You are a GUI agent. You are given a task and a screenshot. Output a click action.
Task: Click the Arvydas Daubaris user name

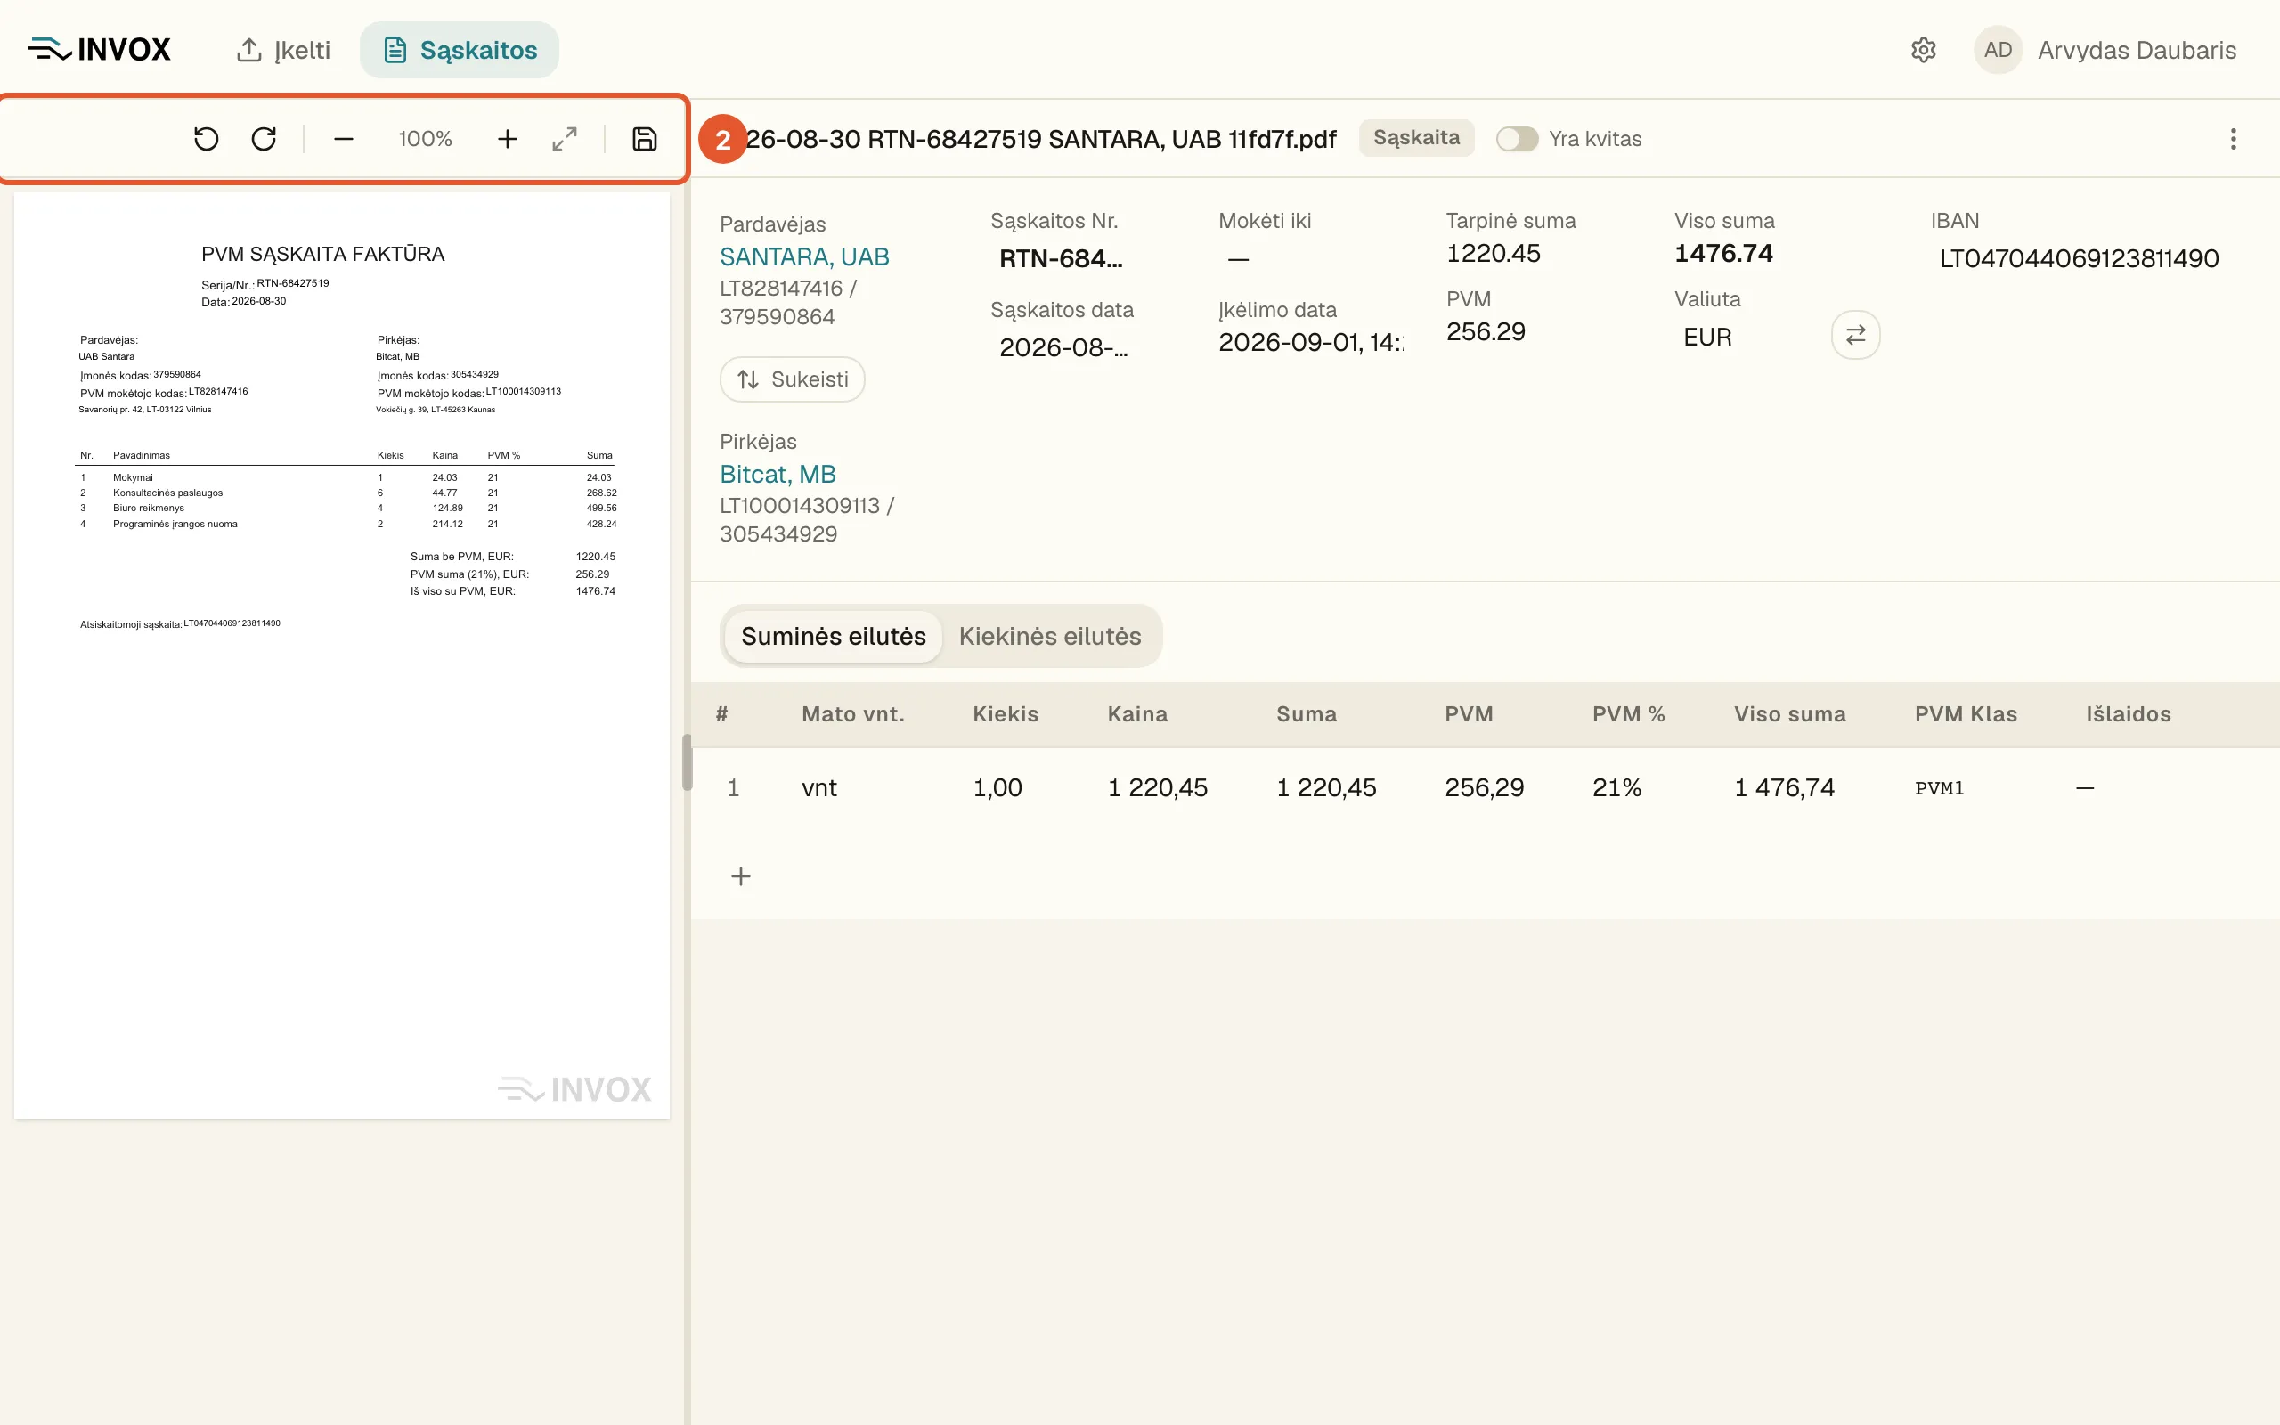(2137, 50)
